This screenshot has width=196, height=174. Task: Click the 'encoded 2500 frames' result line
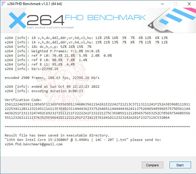pyautogui.click(x=52, y=78)
